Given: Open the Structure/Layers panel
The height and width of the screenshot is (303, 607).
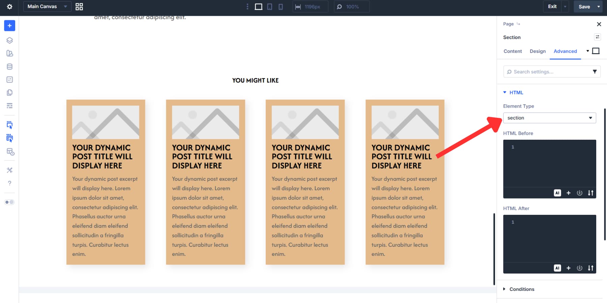Looking at the screenshot, I should [9, 40].
